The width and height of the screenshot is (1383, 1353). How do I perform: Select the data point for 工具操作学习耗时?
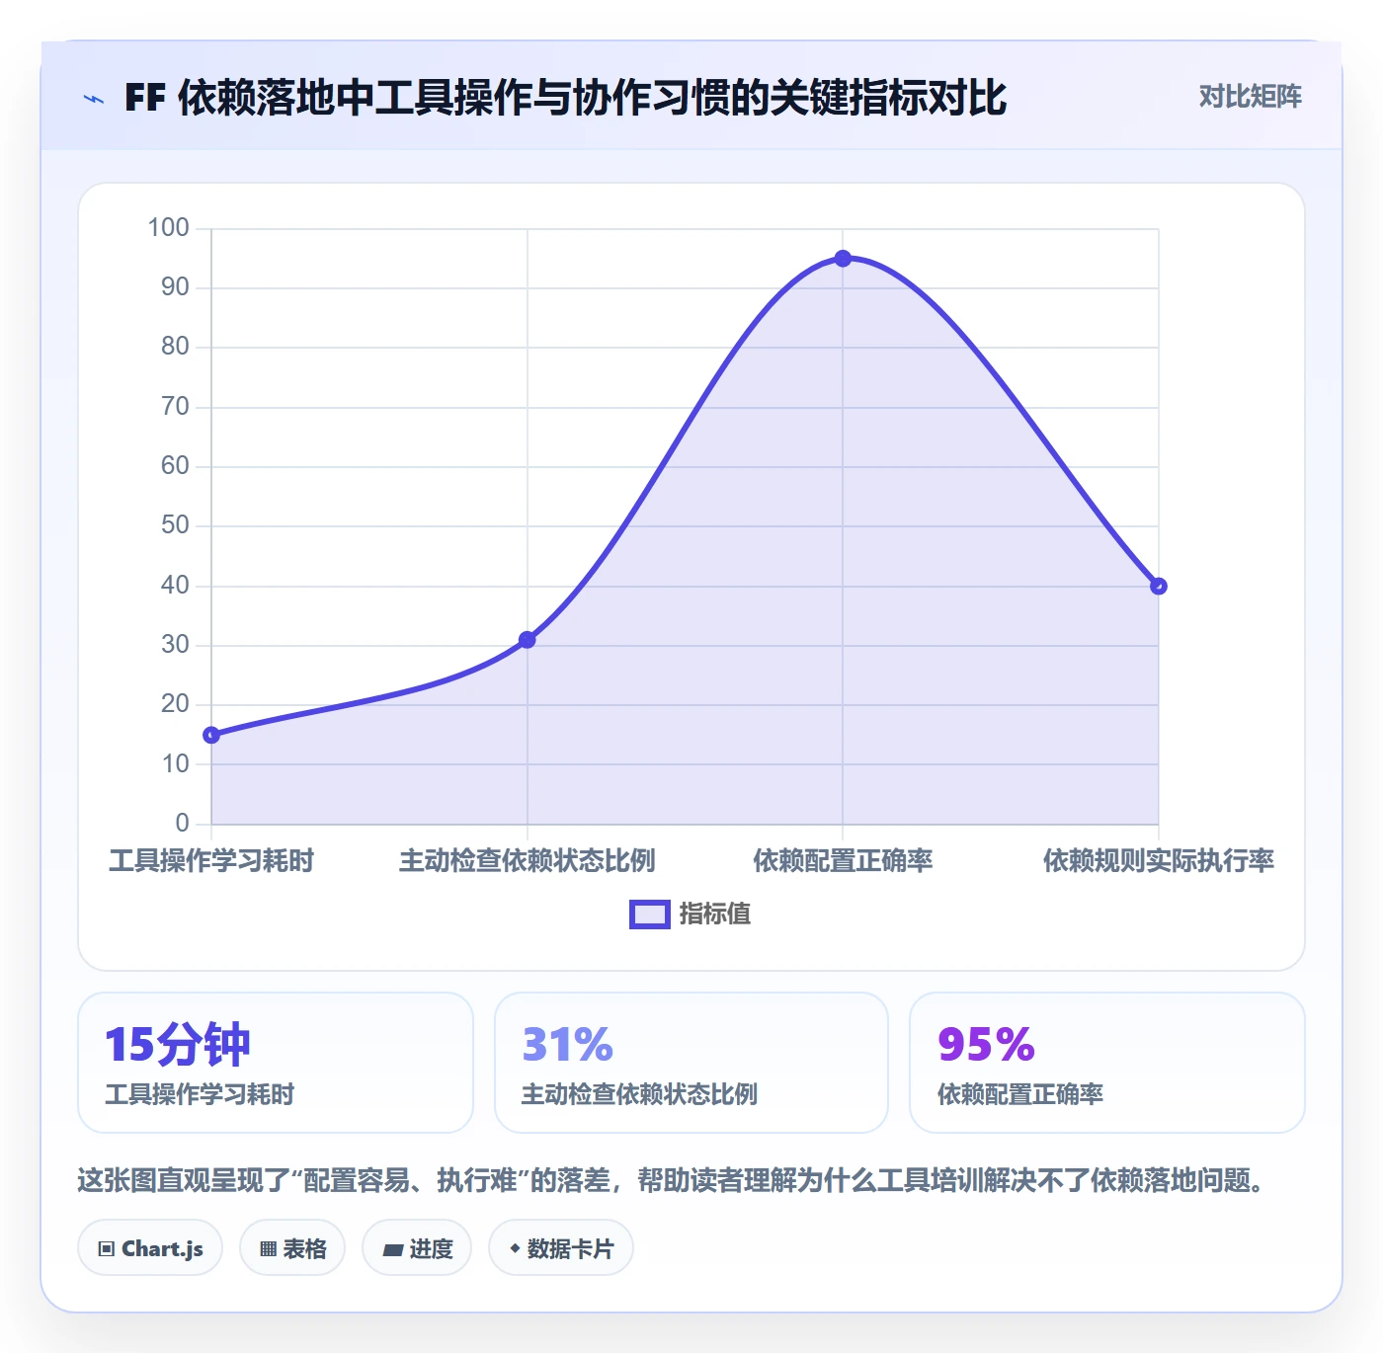tap(211, 735)
